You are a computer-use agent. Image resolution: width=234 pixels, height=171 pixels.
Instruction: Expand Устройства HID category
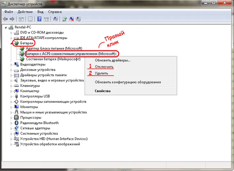11,139
